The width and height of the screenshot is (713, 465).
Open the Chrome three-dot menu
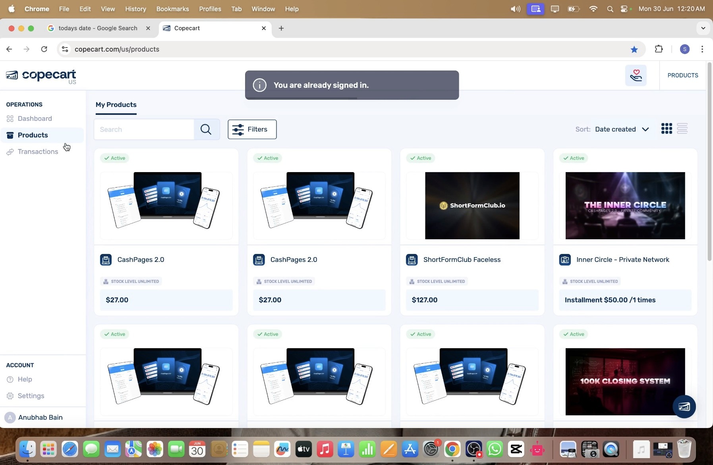point(702,49)
